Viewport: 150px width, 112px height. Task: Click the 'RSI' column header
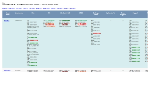pyautogui.click(x=49, y=13)
